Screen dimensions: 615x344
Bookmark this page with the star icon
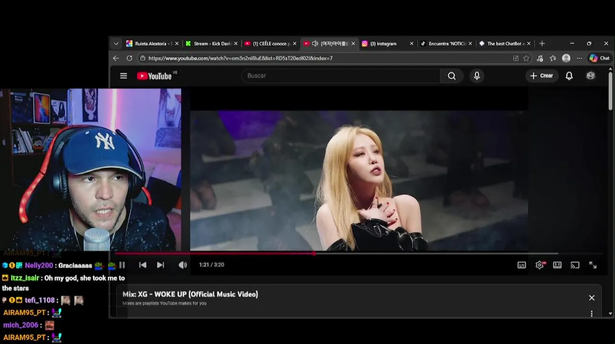[526, 58]
